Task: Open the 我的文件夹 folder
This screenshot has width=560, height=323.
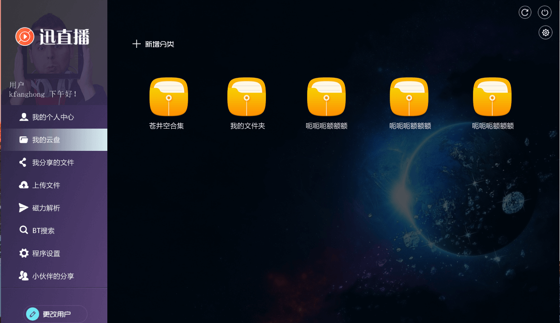Action: [x=247, y=97]
